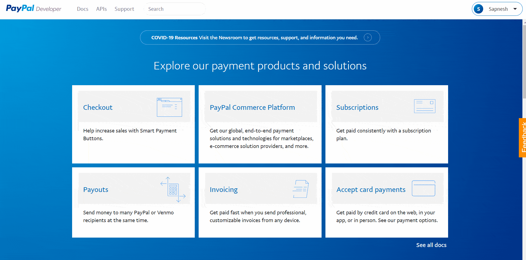Click the page vertical scrollbar thumb
This screenshot has width=526, height=260.
point(524,62)
